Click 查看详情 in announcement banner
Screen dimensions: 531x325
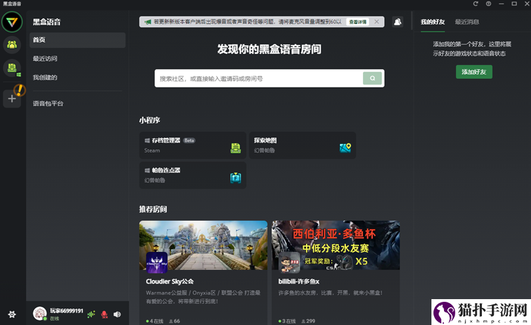point(358,22)
